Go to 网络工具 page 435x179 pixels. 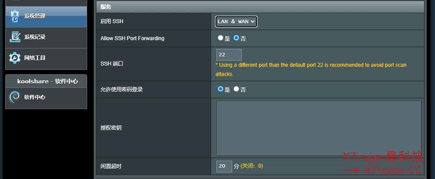pyautogui.click(x=35, y=58)
